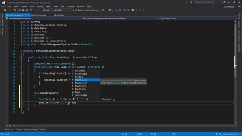This screenshot has height=136, width=242.
Task: Click the feedback icon near Quick Launch
Action: click(192, 2)
